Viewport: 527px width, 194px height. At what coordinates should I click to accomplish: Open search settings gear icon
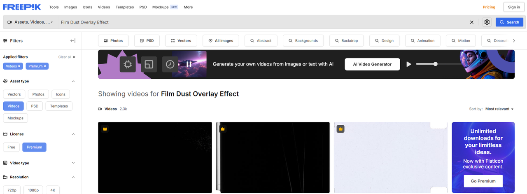[487, 22]
